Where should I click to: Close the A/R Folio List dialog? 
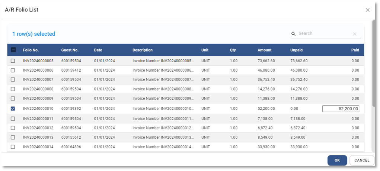pos(368,10)
